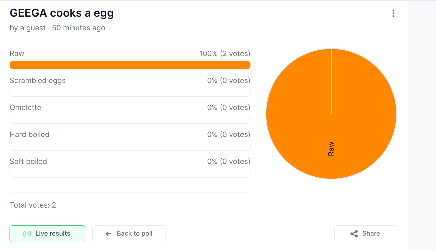Click the Total votes: 2 text
This screenshot has width=436, height=250.
[33, 205]
